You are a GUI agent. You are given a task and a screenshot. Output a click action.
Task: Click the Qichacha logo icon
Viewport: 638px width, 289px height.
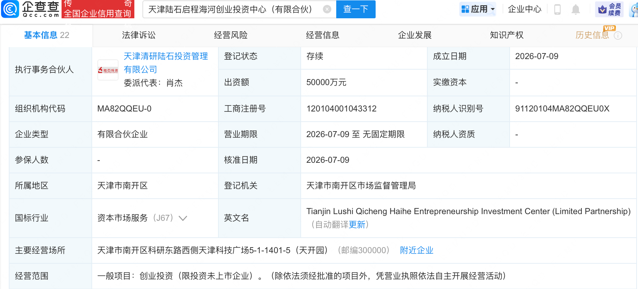[10, 9]
